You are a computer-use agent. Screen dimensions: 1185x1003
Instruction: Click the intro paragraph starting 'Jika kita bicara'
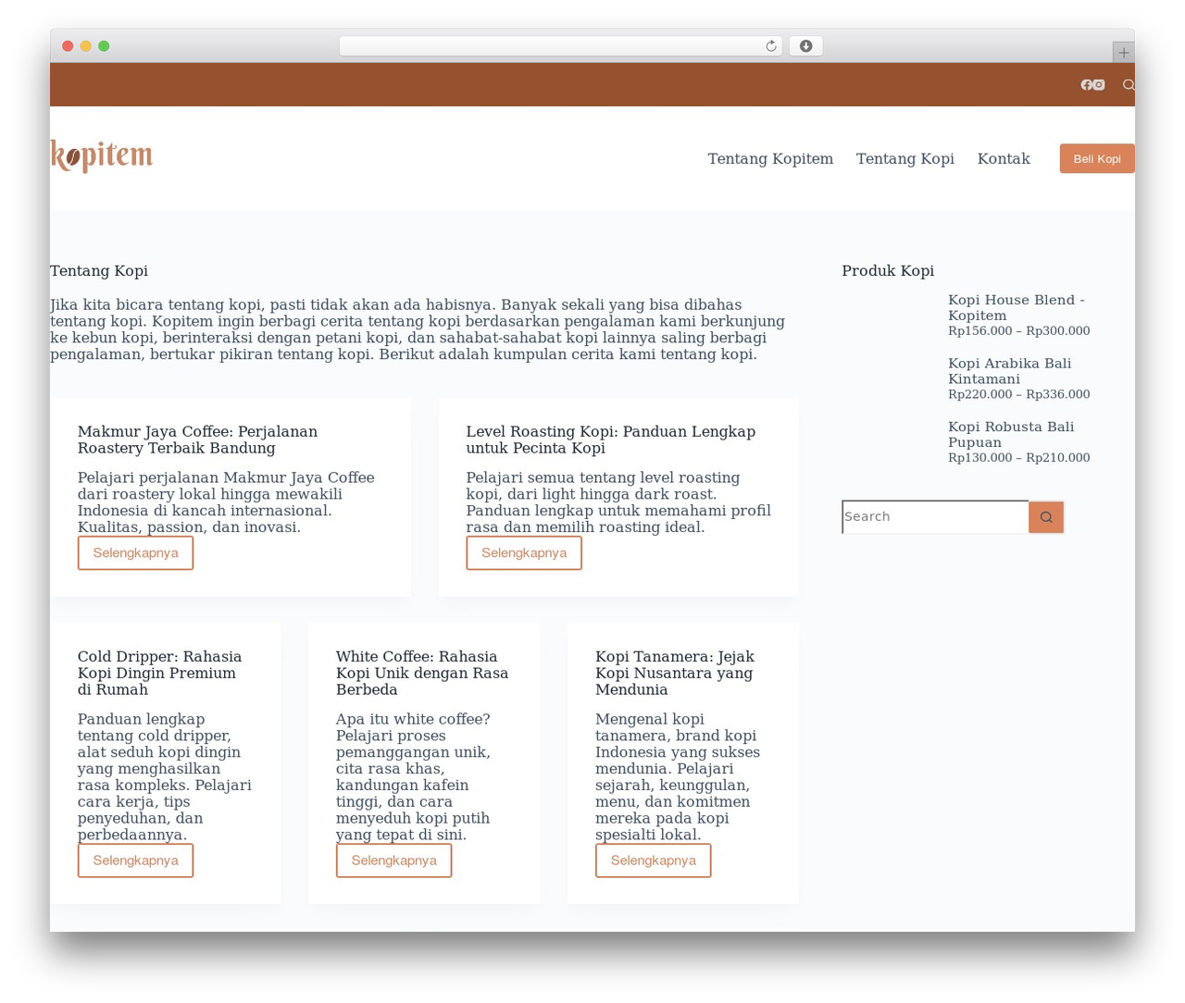(418, 329)
